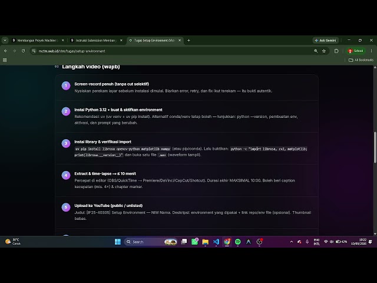377x283 pixels.
Task: Click step 3 numbered circle
Action: (x=66, y=143)
